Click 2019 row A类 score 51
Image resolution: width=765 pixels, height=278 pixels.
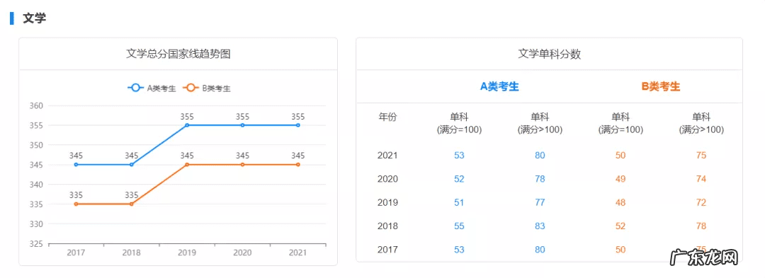[x=459, y=202]
